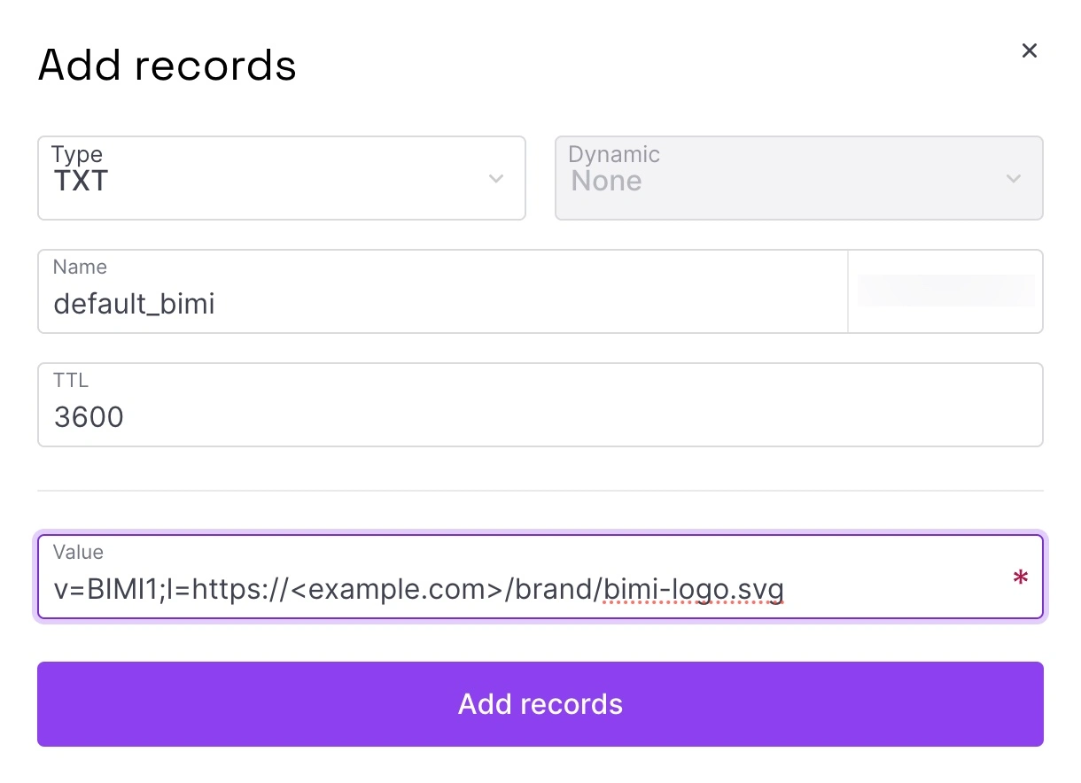Click the Value field label

pos(78,552)
